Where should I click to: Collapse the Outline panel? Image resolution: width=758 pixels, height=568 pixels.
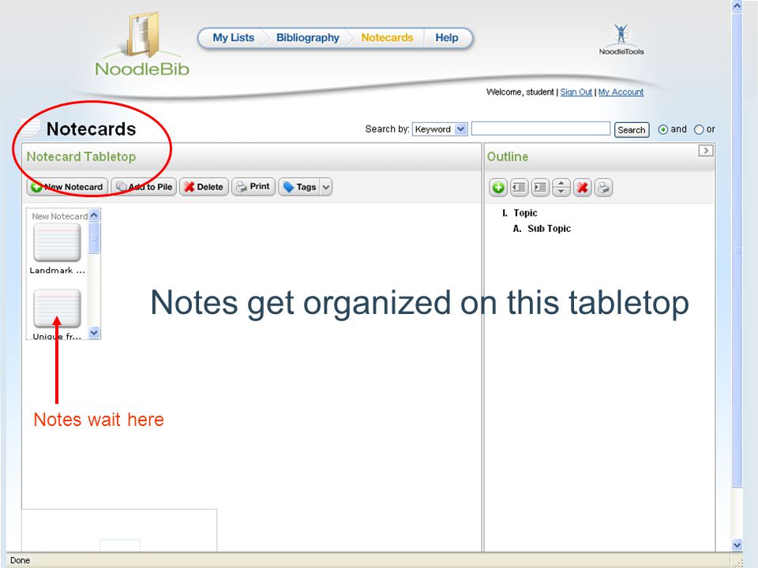tap(706, 151)
